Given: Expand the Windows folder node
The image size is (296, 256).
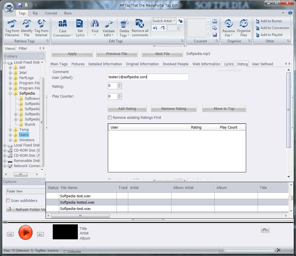Looking at the screenshot, I should click(x=10, y=140).
